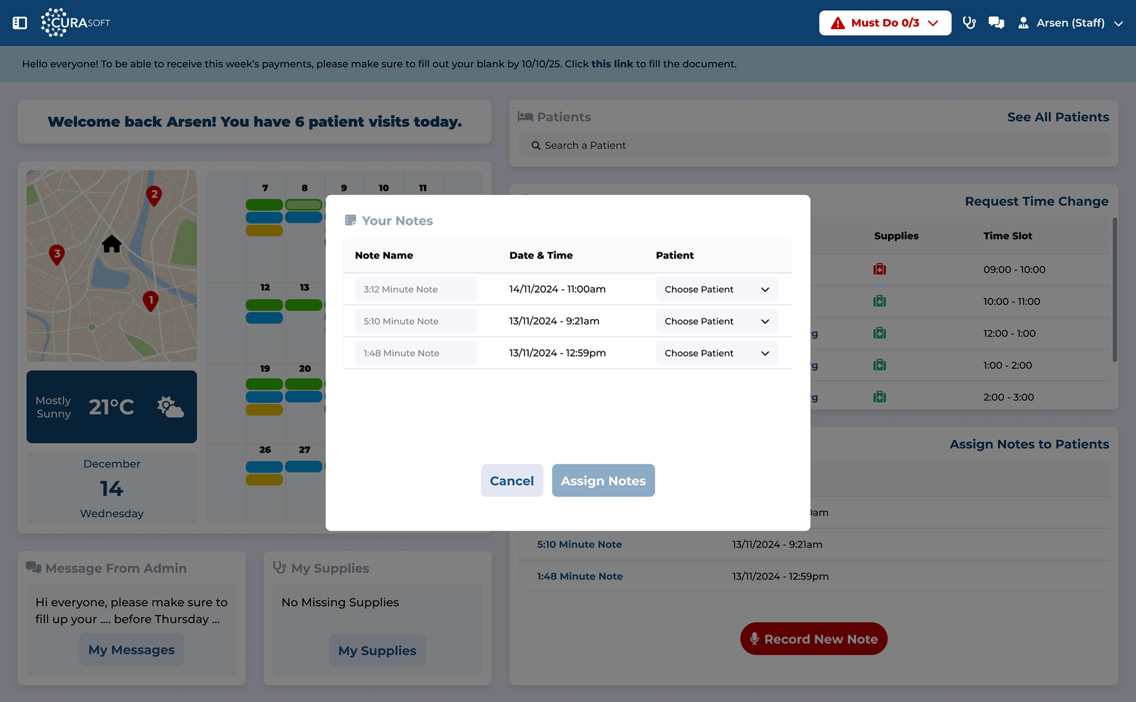This screenshot has width=1136, height=702.
Task: Open 'this link' in announcement banner
Action: (x=612, y=64)
